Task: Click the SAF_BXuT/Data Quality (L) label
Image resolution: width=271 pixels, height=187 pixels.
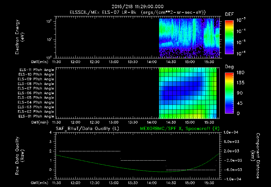Action: pos(87,129)
